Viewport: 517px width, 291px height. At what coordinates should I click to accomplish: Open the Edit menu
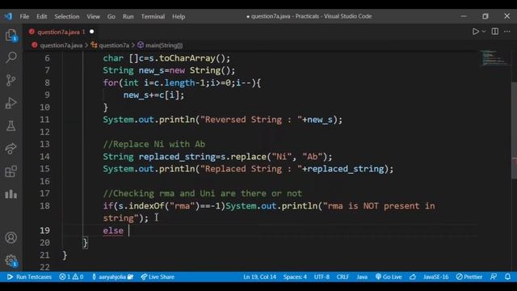pos(41,16)
